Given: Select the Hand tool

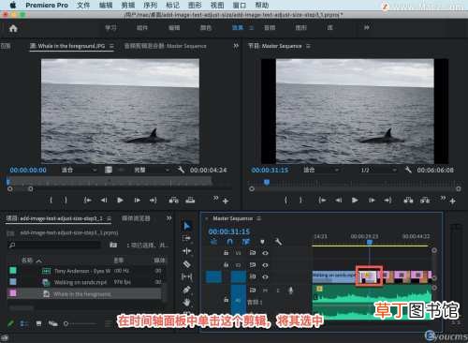Looking at the screenshot, I should (x=186, y=302).
